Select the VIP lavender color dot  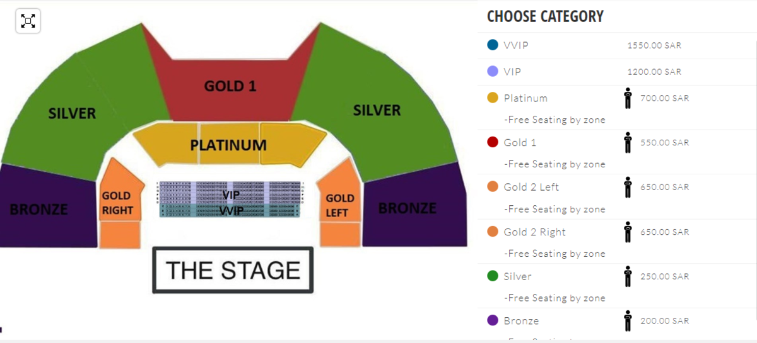493,72
